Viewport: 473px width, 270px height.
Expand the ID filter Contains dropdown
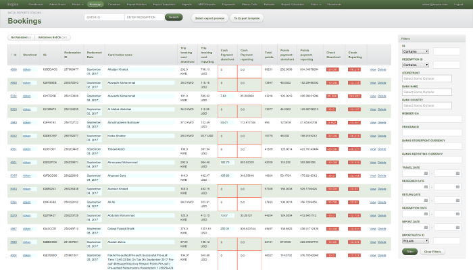pyautogui.click(x=416, y=51)
